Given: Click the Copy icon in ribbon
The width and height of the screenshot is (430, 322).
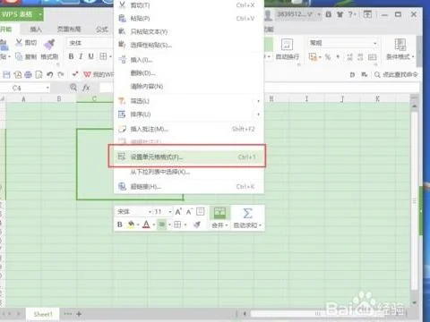Looking at the screenshot, I should coord(19,56).
